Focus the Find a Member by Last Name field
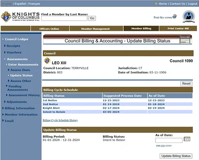The width and height of the screenshot is (199, 160). coord(64,18)
